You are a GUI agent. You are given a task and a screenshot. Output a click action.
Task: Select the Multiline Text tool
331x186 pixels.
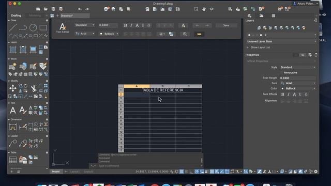click(x=12, y=110)
